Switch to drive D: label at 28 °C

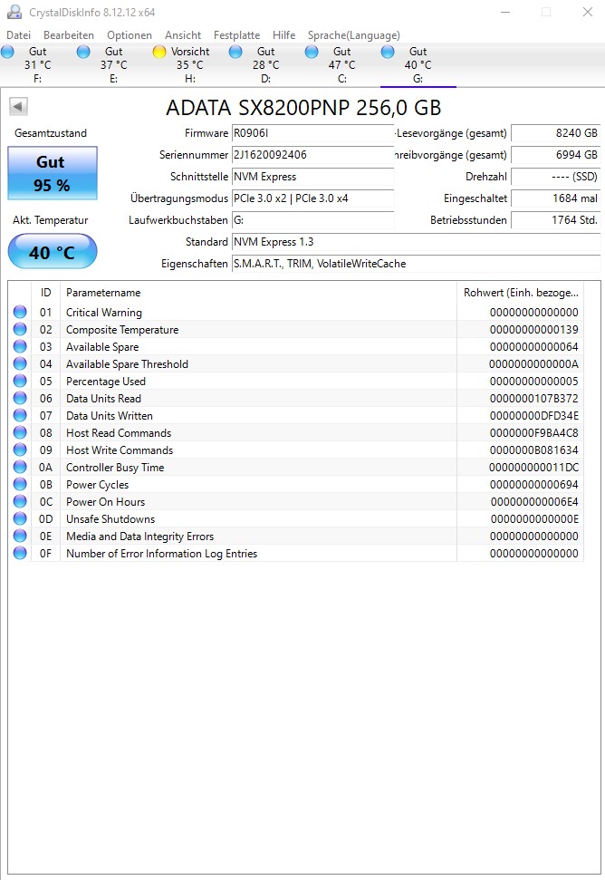click(265, 65)
